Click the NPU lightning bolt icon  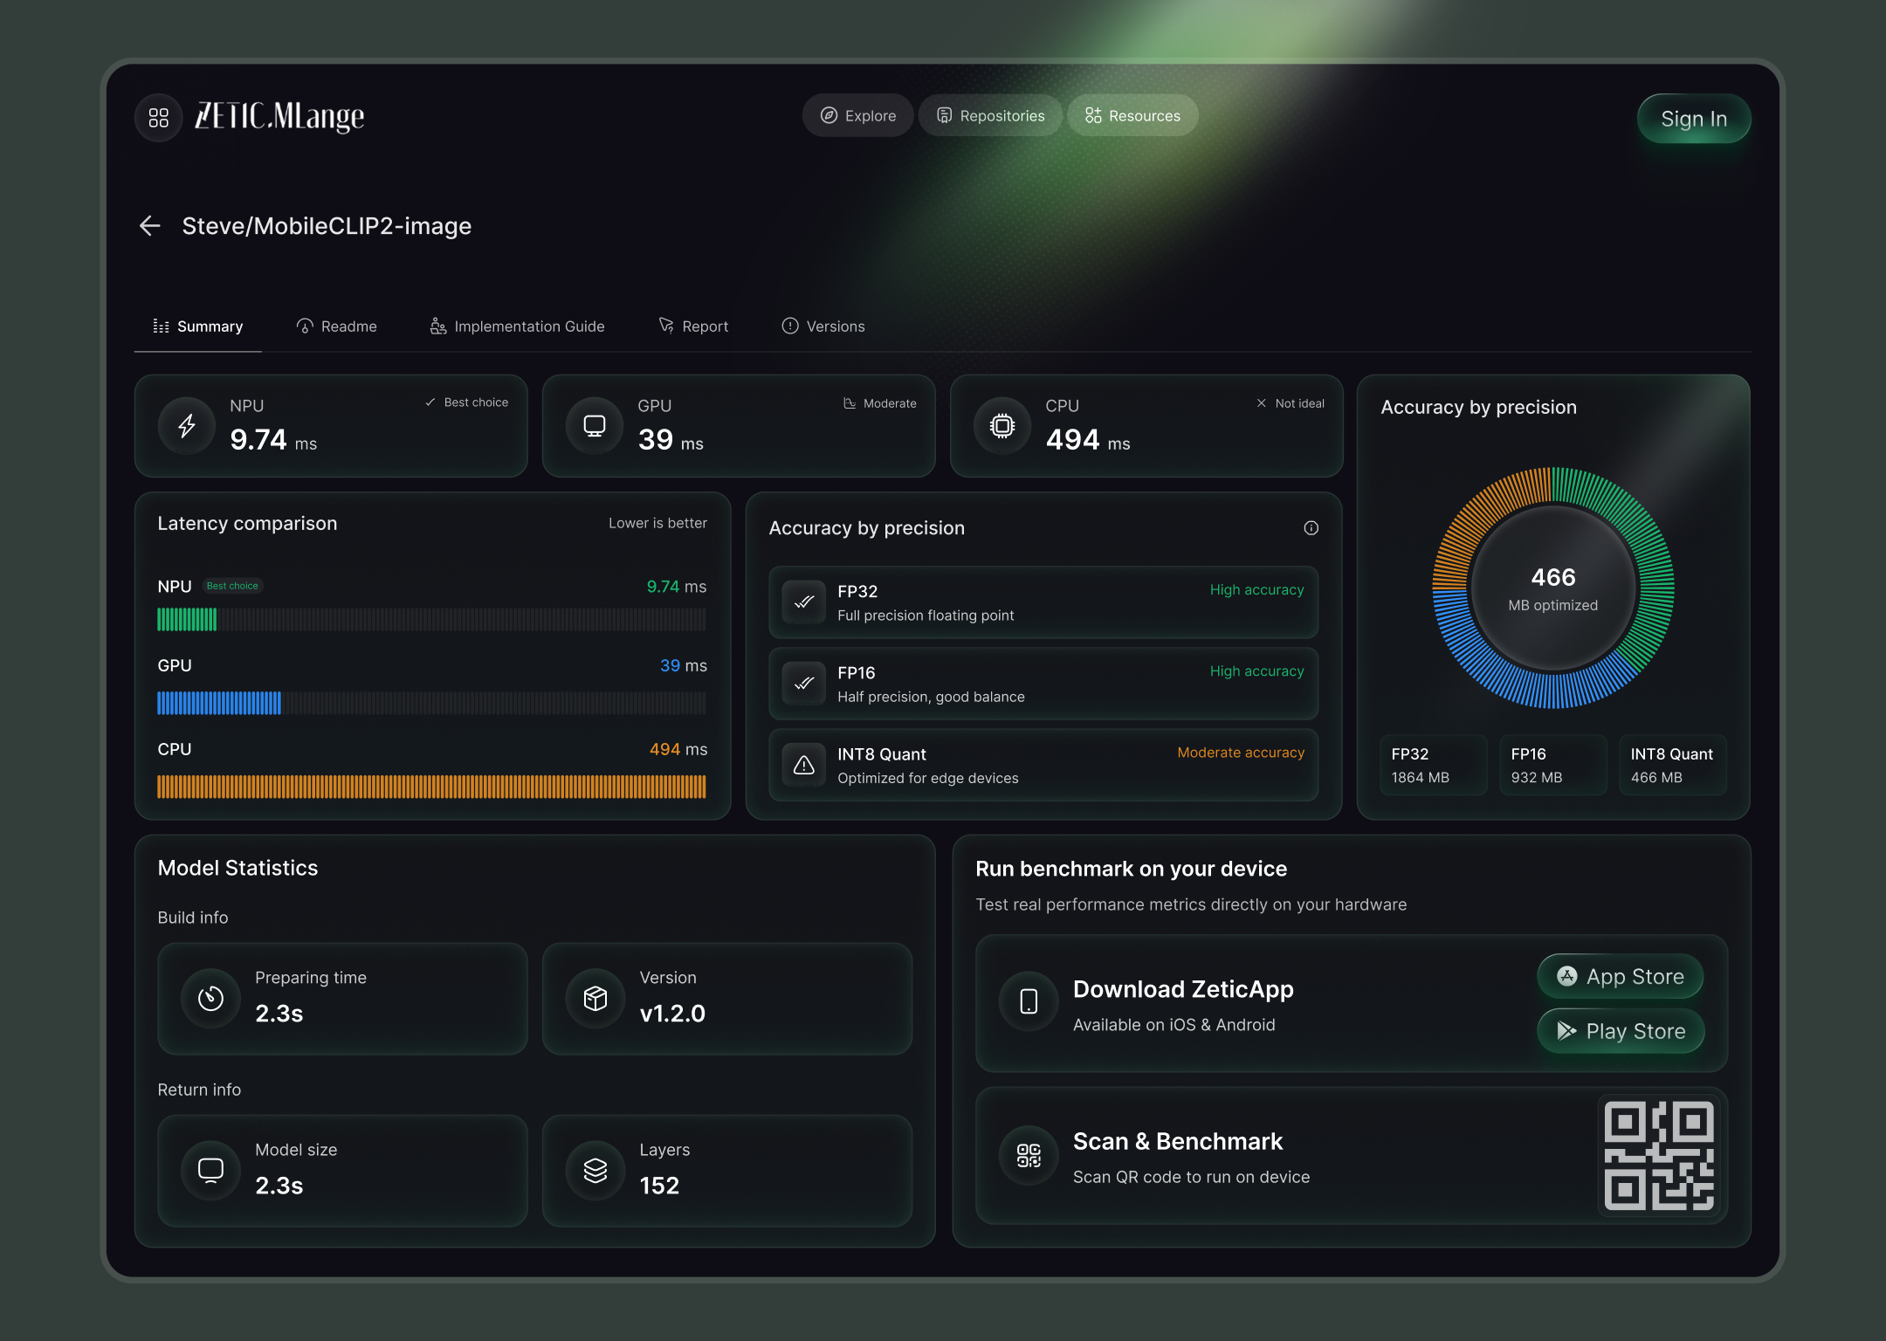click(x=187, y=426)
